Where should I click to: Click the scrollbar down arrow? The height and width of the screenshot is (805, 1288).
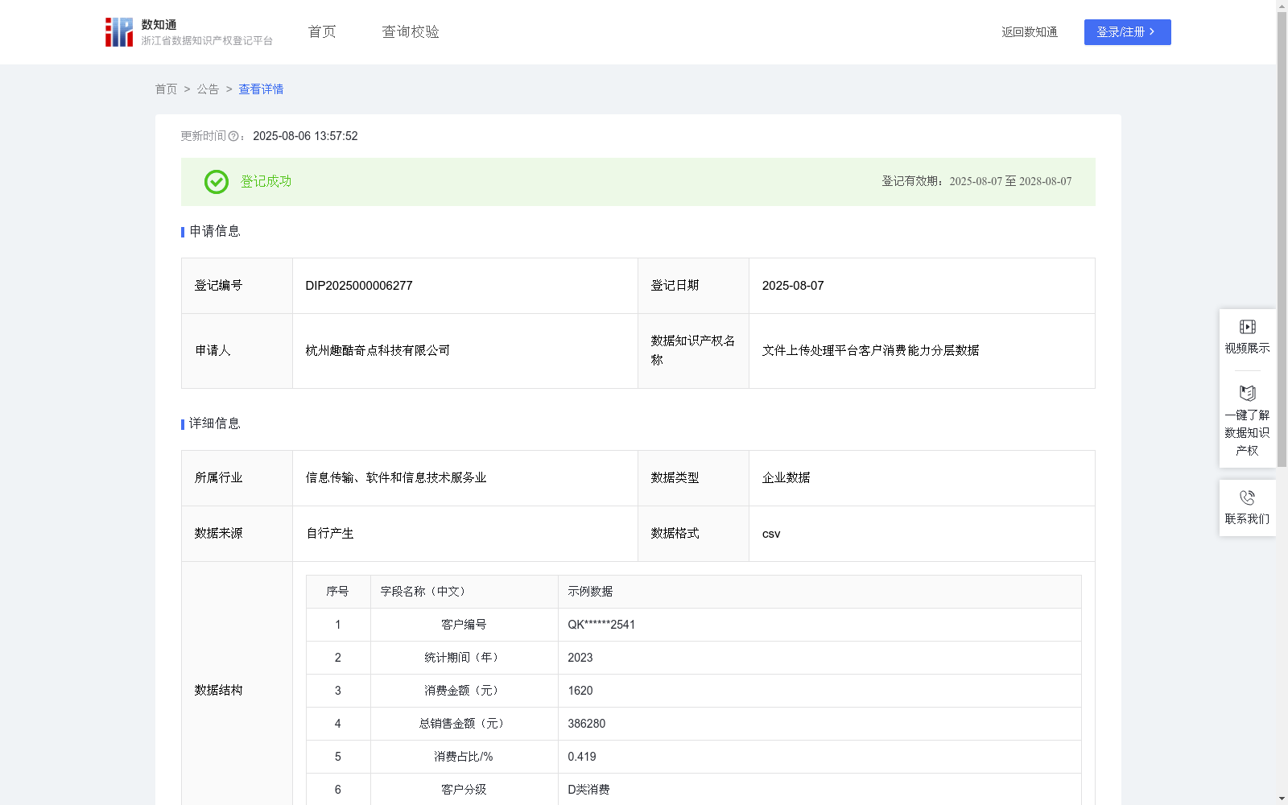click(1282, 799)
